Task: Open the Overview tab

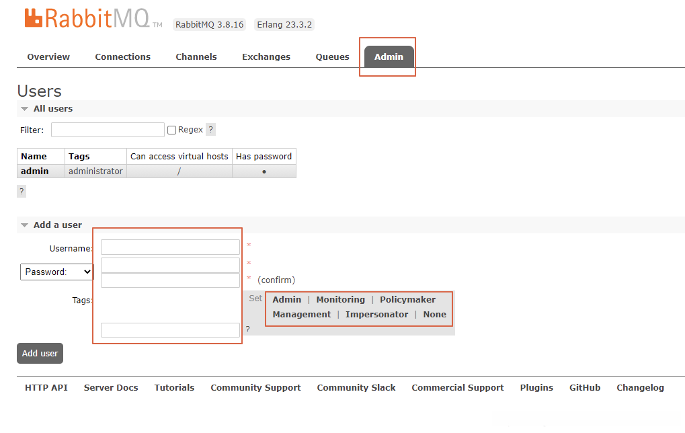Action: pos(48,56)
